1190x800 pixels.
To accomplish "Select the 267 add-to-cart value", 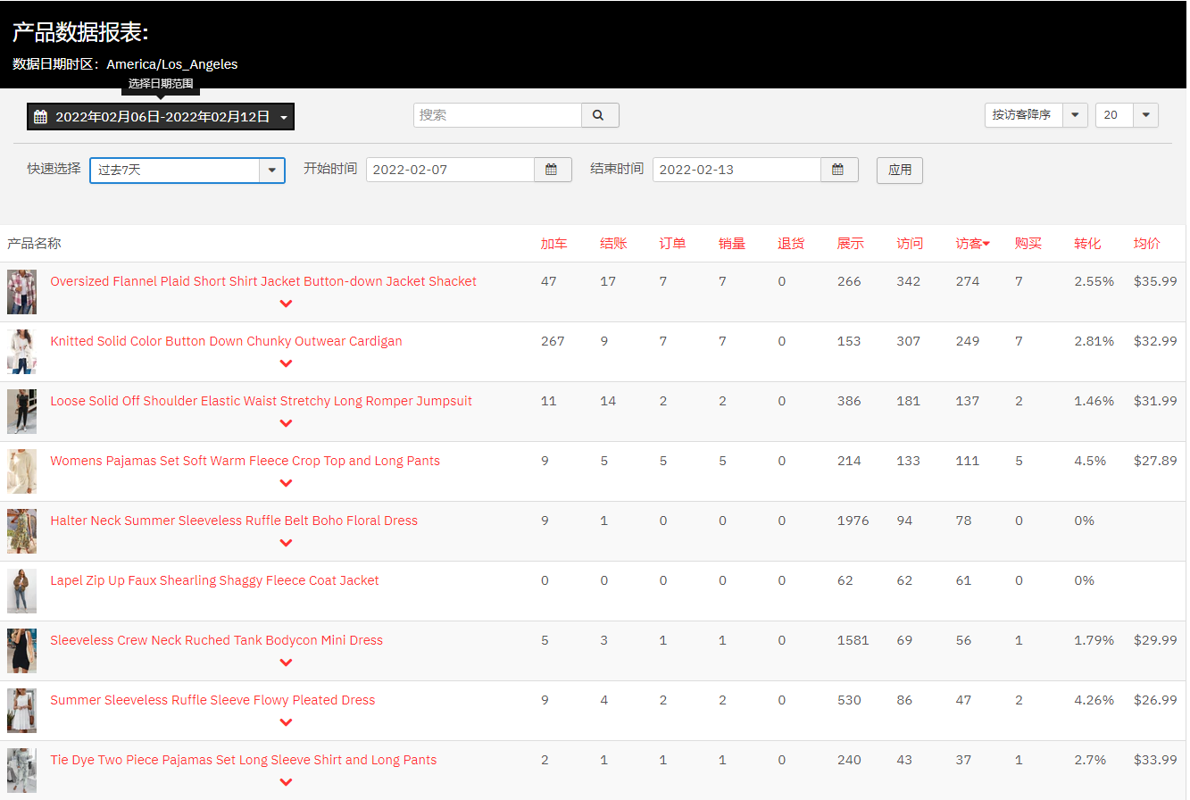I will [x=553, y=341].
